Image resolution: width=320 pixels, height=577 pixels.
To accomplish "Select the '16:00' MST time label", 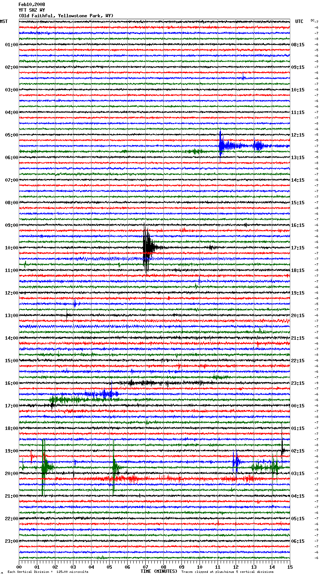I will click(12, 383).
